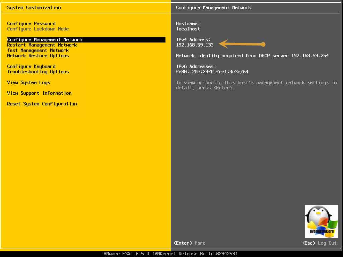The image size is (343, 257).
Task: Select View Support Information
Action: pos(39,93)
